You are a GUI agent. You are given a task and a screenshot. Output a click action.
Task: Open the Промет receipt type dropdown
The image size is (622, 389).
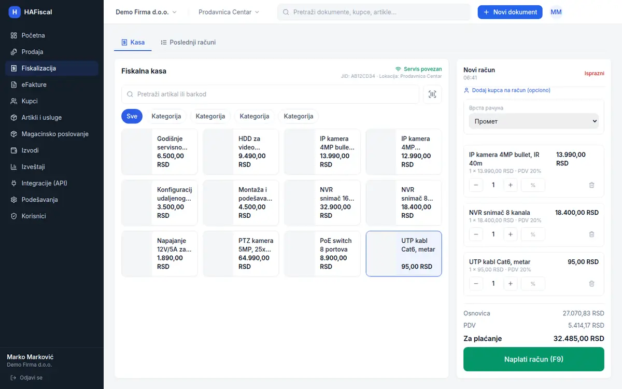coord(534,121)
